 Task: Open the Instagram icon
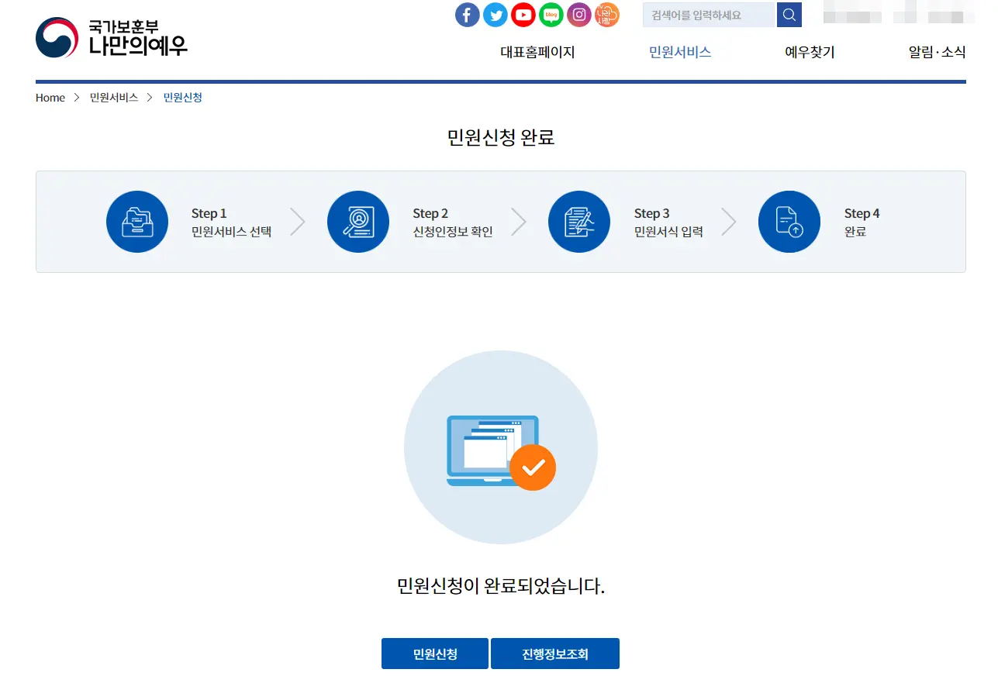pos(578,14)
